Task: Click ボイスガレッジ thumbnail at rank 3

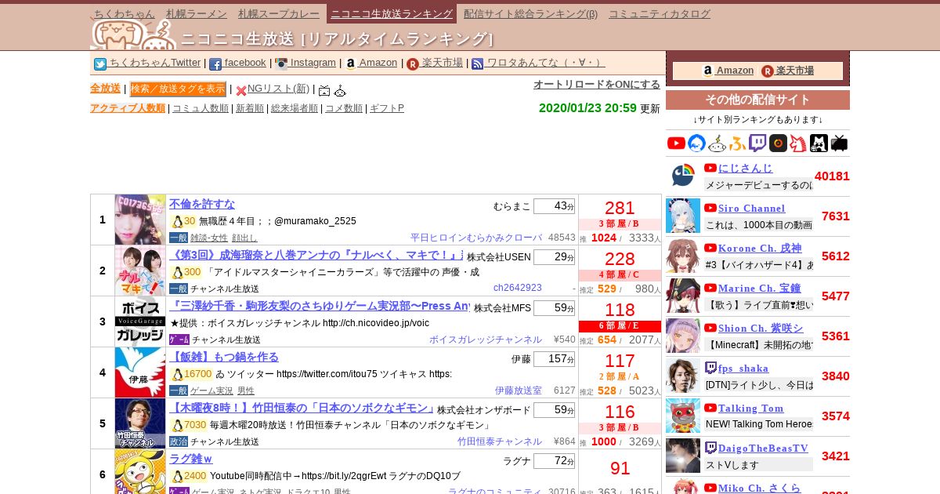Action: 140,321
